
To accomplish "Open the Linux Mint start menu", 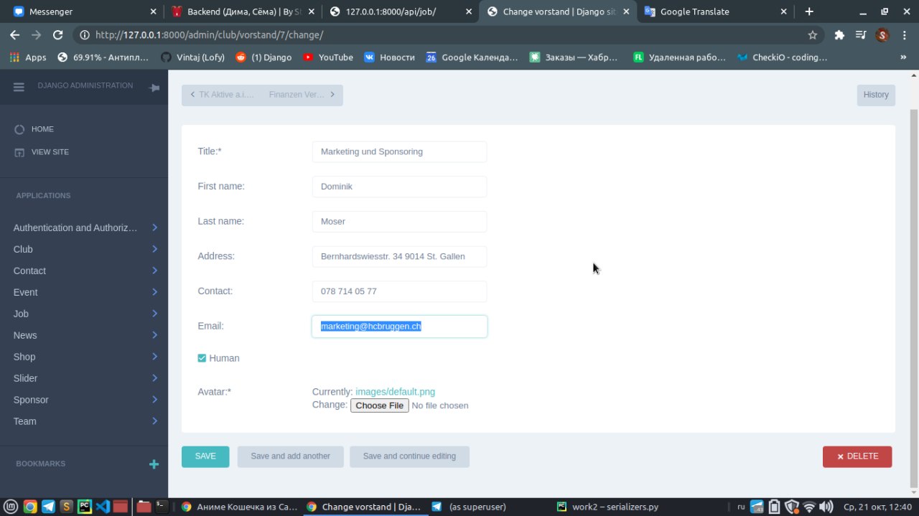I will [x=10, y=507].
